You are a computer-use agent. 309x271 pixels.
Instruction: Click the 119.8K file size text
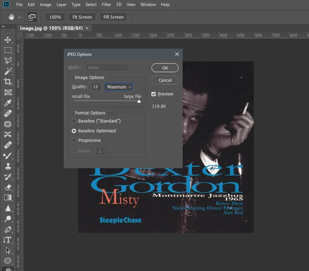(159, 106)
